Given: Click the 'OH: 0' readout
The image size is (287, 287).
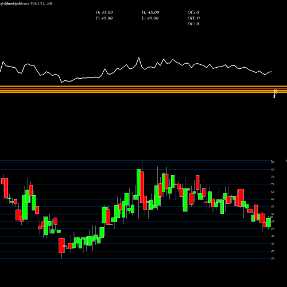Looking at the screenshot, I should (193, 18).
